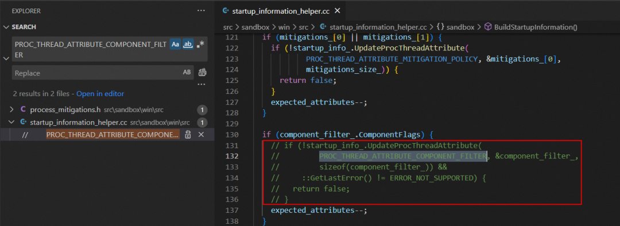Click startup_information_helper.cc in the breadcrumb
This screenshot has height=226, width=620.
coord(378,27)
